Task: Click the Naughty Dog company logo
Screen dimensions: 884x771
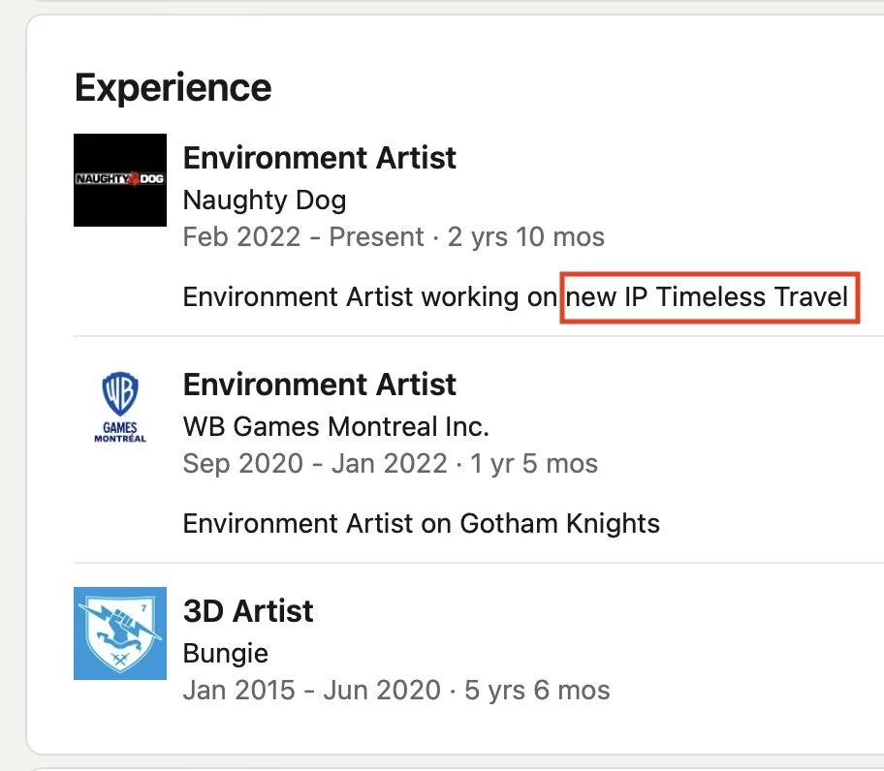Action: click(120, 180)
